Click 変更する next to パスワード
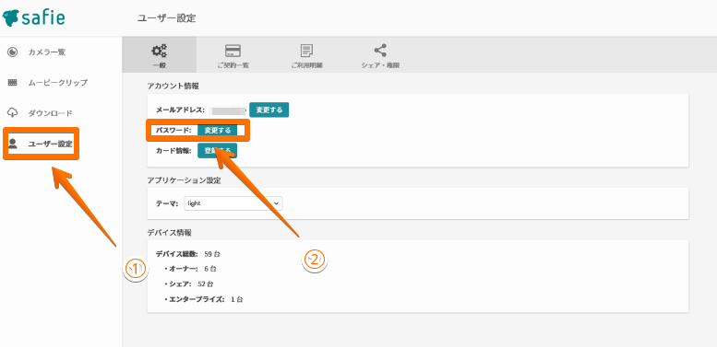 click(217, 131)
